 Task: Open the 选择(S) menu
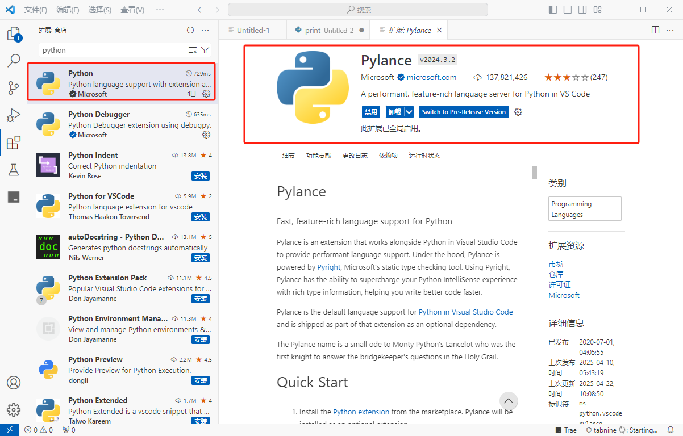(100, 10)
